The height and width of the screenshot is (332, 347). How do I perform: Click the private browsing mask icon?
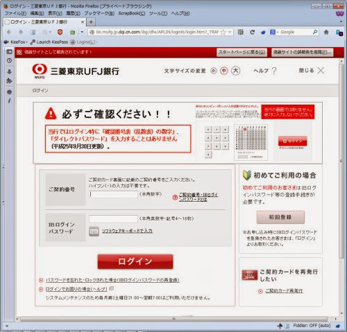pyautogui.click(x=339, y=13)
